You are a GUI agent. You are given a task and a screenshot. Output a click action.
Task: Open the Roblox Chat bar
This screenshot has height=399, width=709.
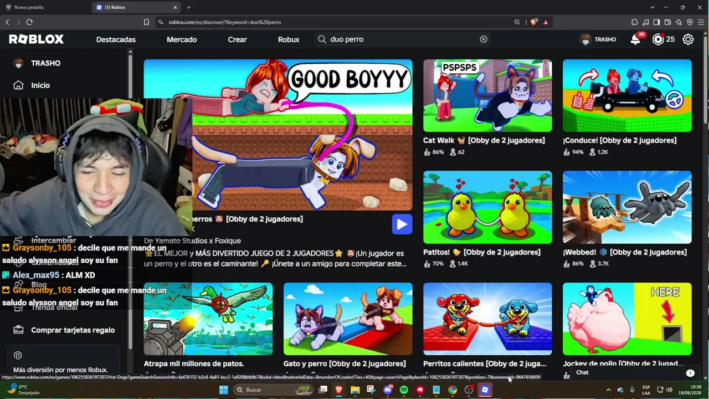tap(635, 372)
